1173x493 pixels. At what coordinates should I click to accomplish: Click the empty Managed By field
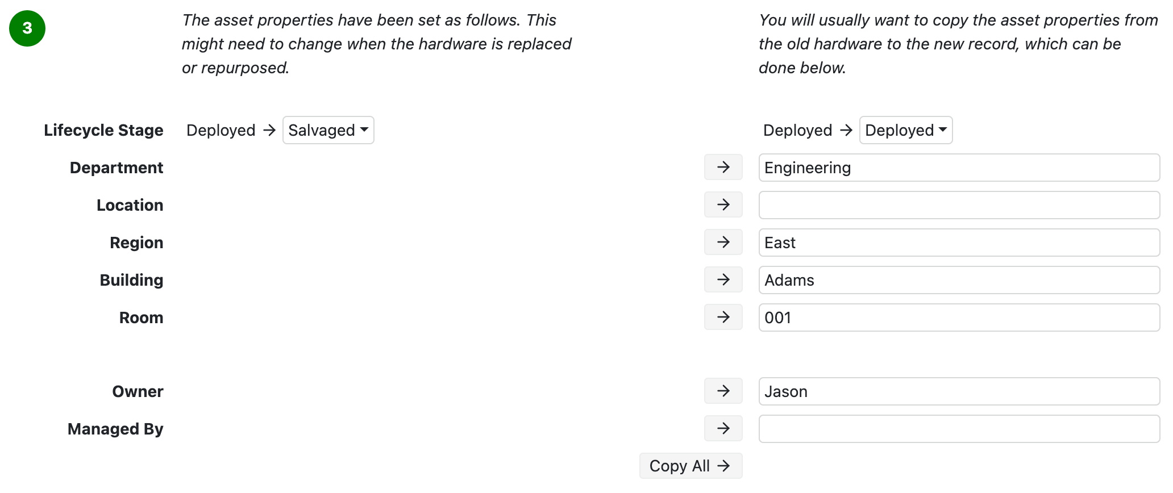pos(959,428)
